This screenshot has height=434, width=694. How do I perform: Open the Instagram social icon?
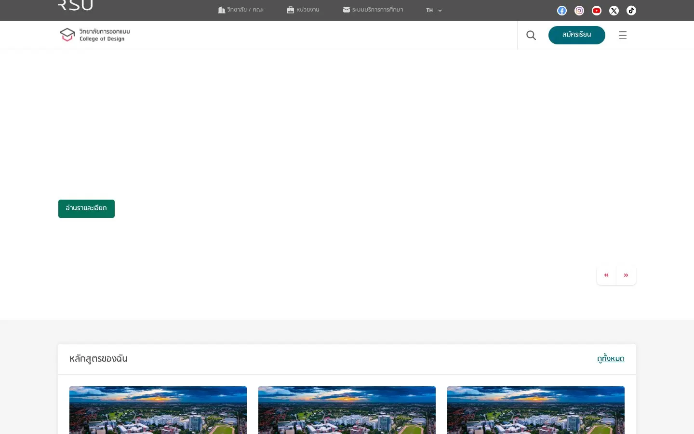tap(579, 11)
